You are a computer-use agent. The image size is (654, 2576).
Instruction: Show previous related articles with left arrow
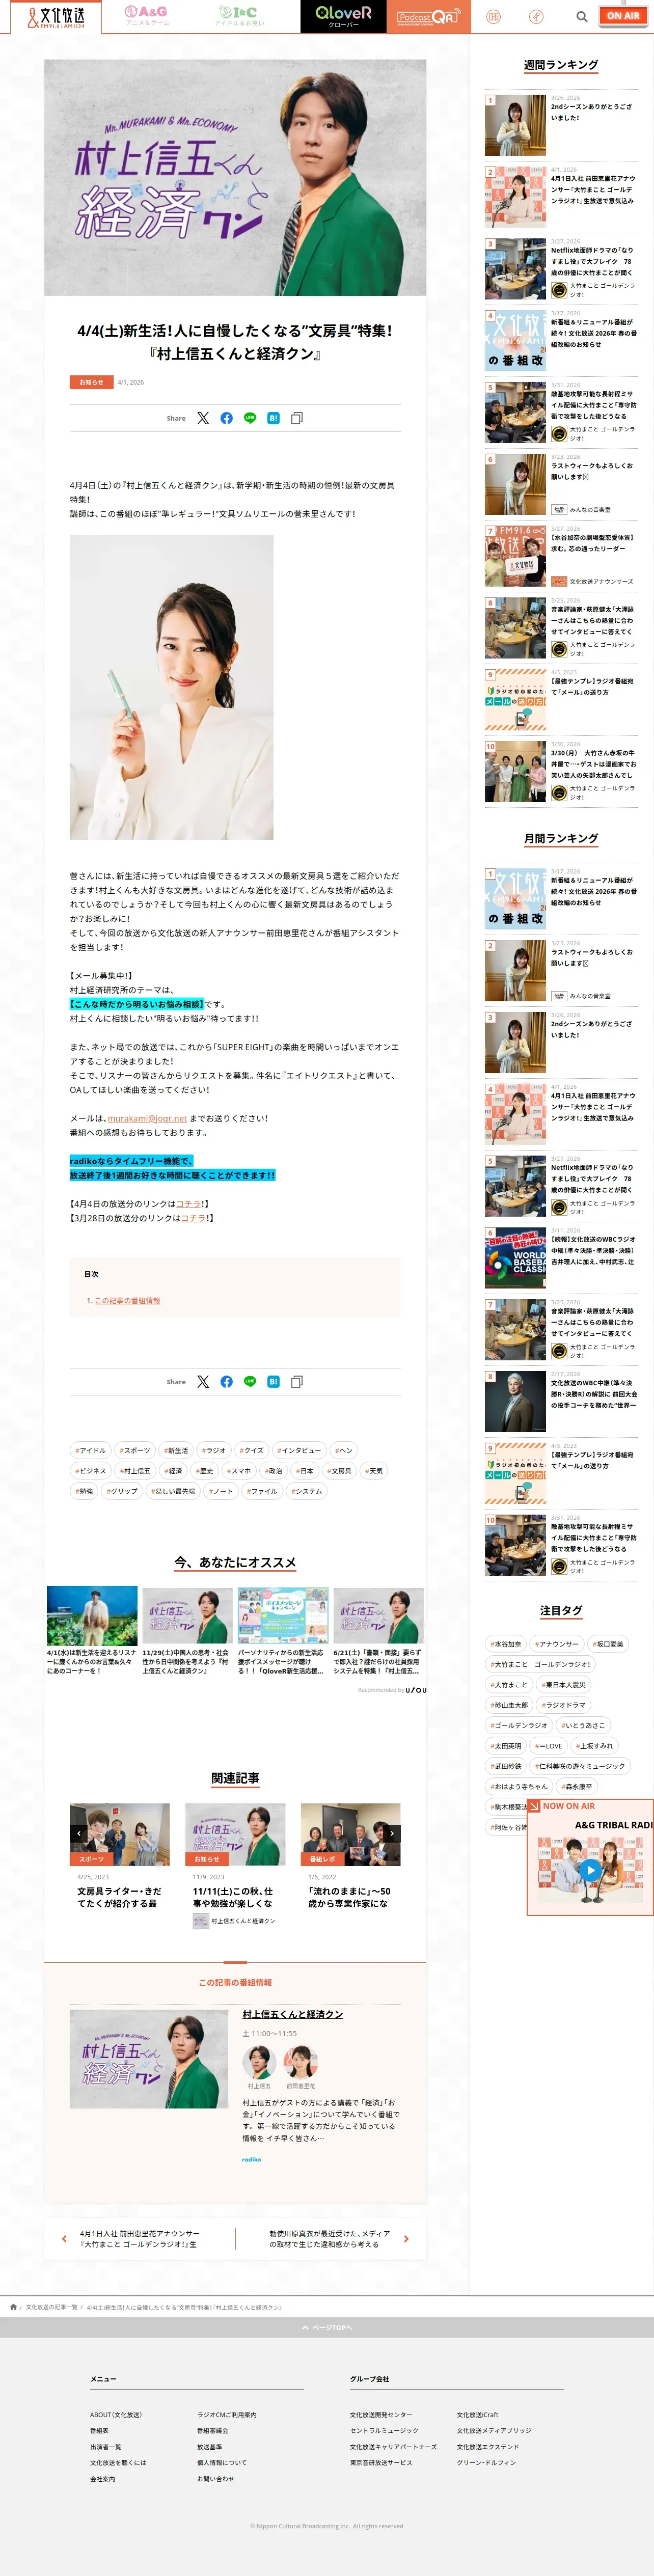click(79, 1833)
